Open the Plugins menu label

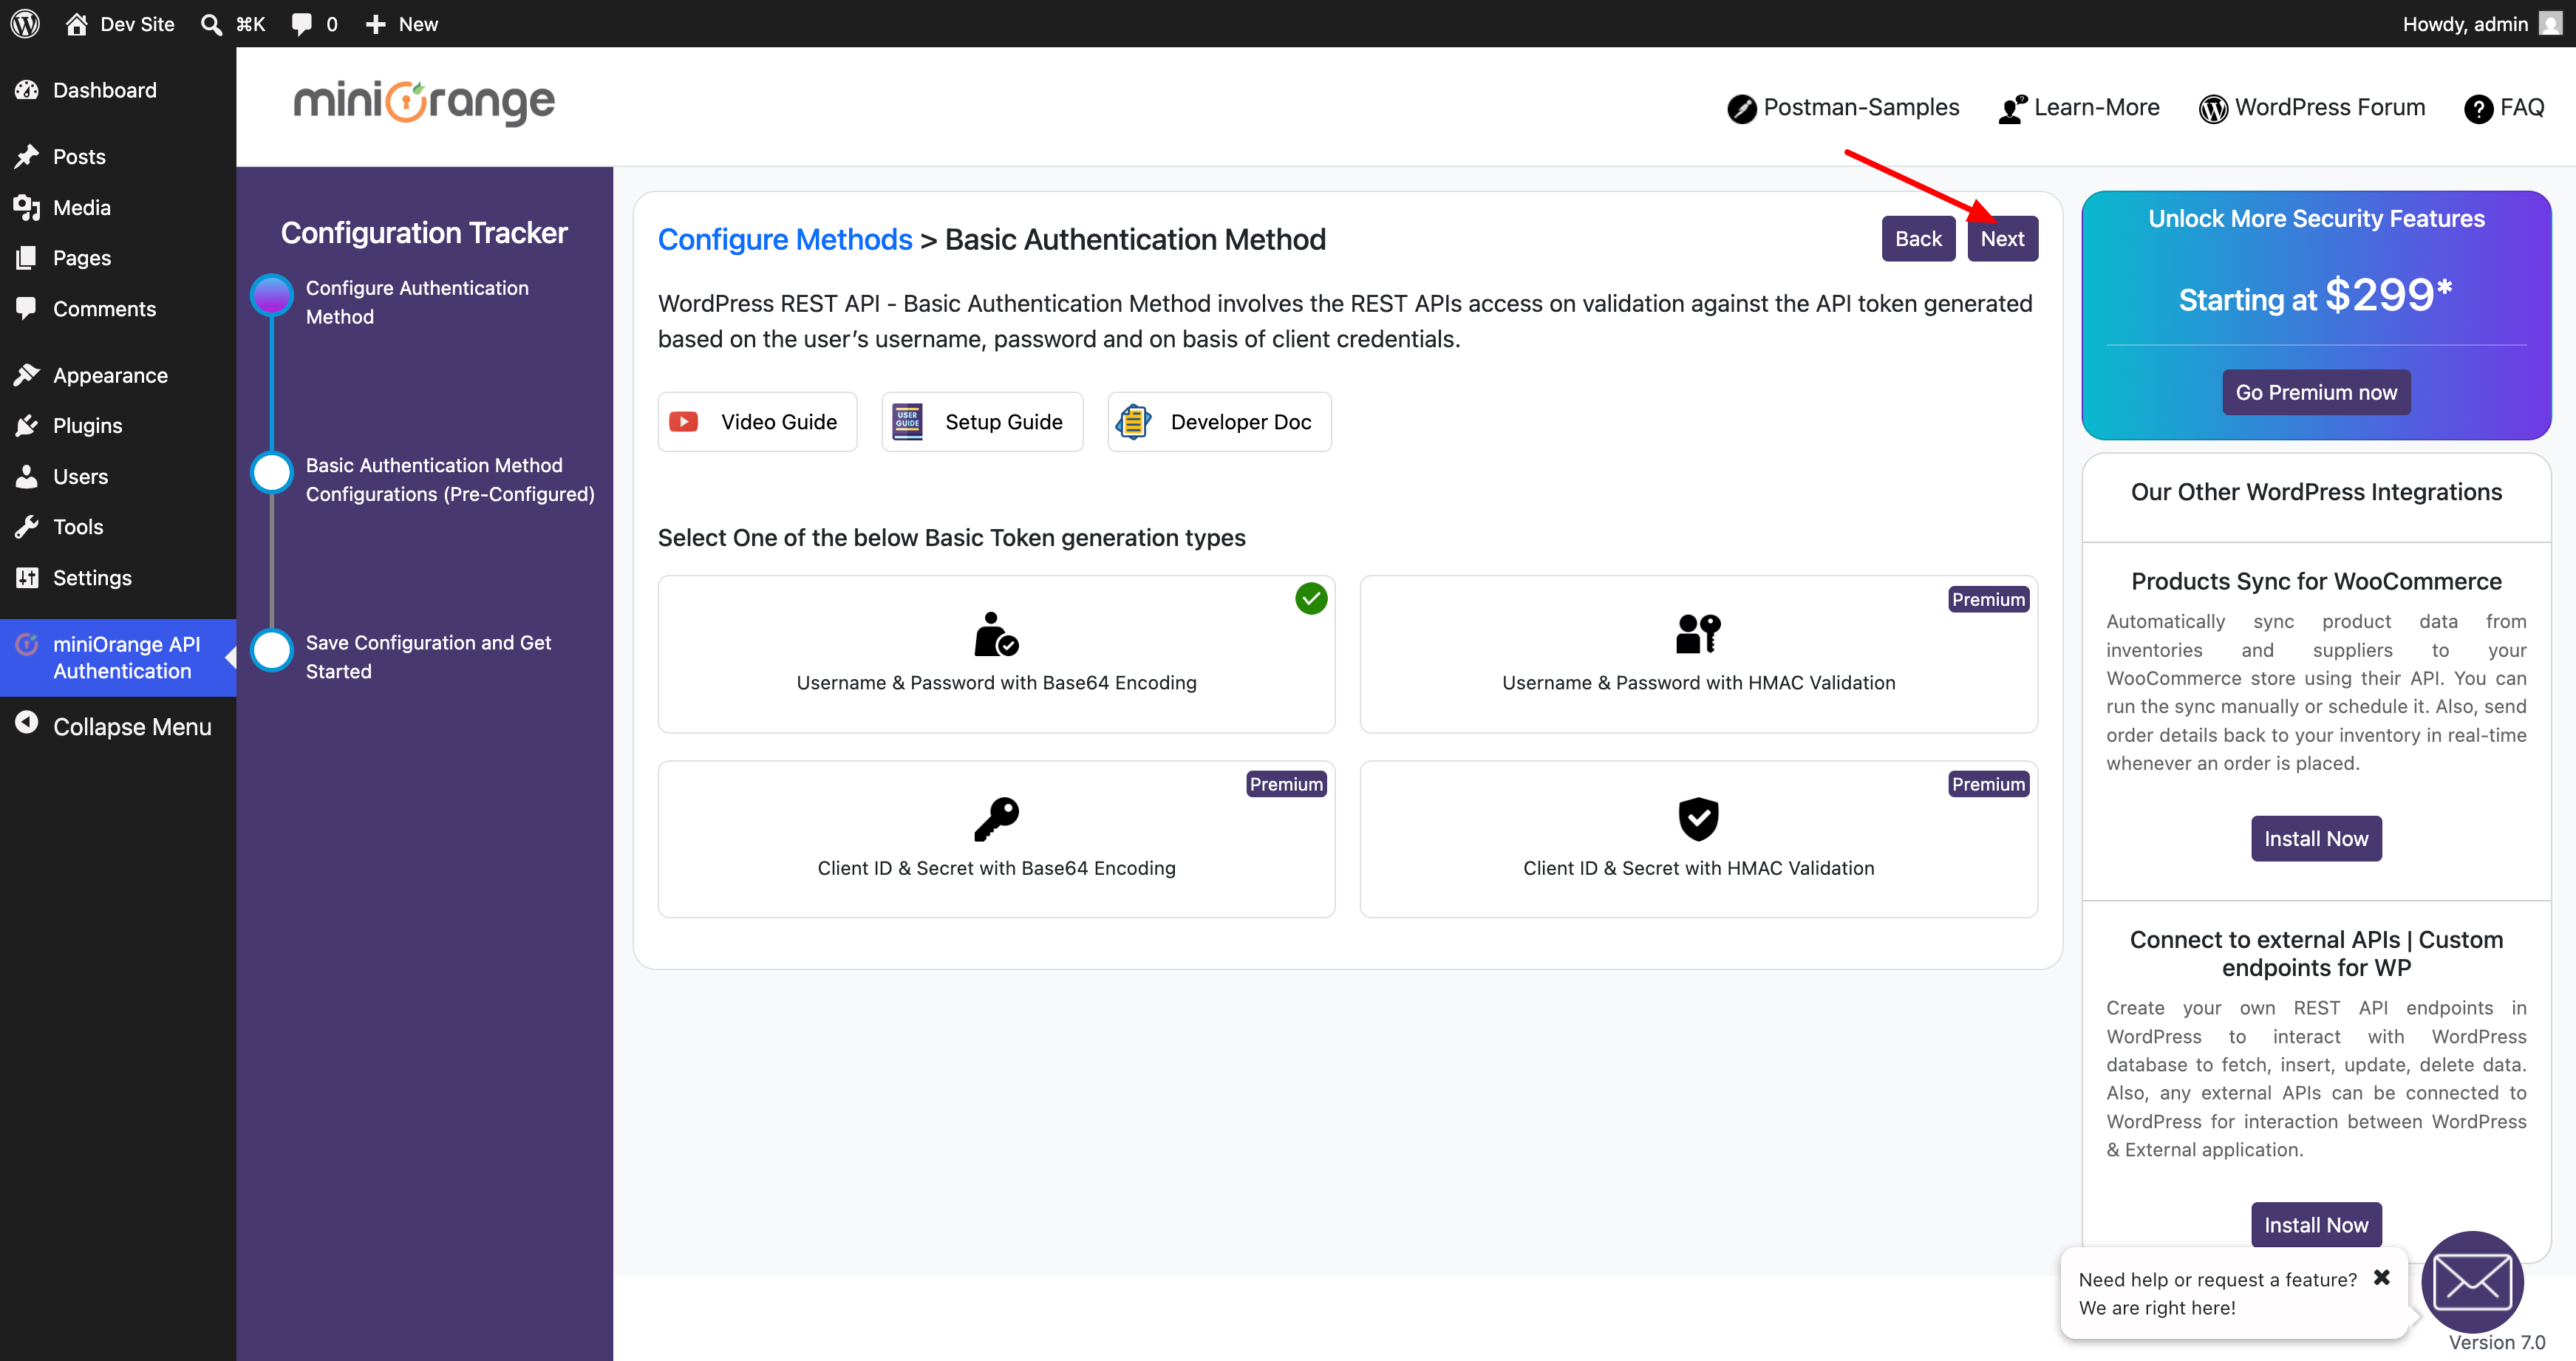point(88,425)
